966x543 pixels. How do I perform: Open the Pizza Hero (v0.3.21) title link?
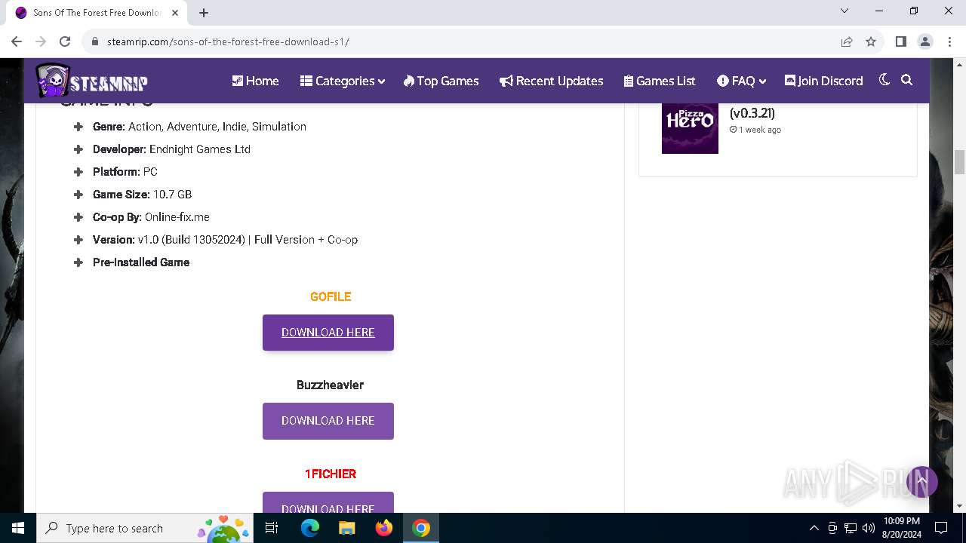(752, 113)
